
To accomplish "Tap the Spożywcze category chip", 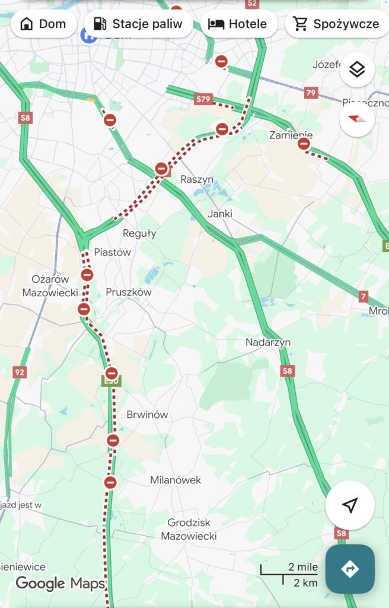I will [x=337, y=24].
